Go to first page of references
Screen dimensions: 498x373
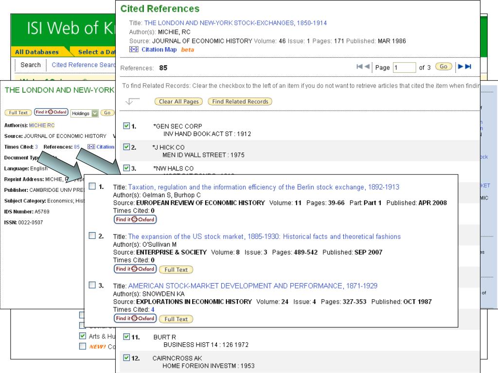click(x=359, y=67)
